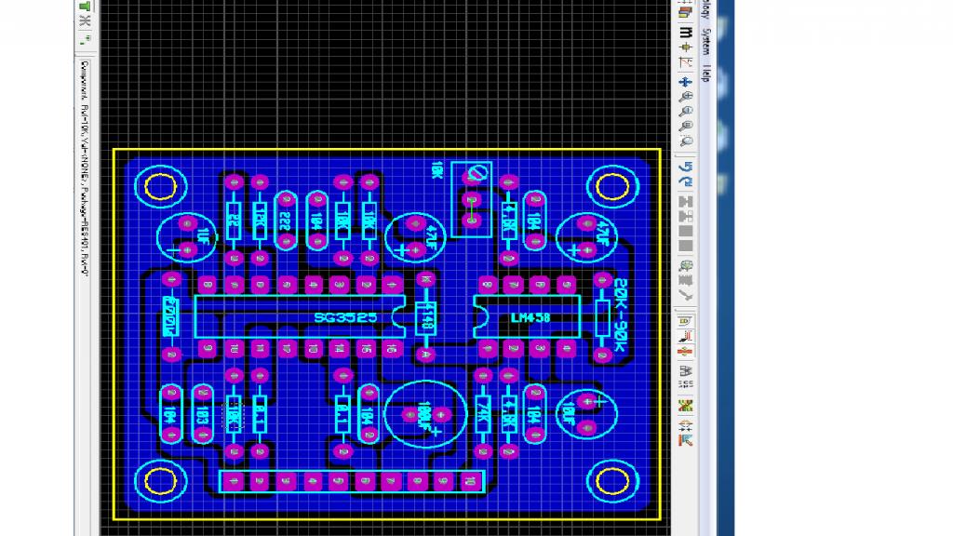The image size is (953, 536).
Task: Select the zoom to area magnifier icon
Action: (686, 141)
